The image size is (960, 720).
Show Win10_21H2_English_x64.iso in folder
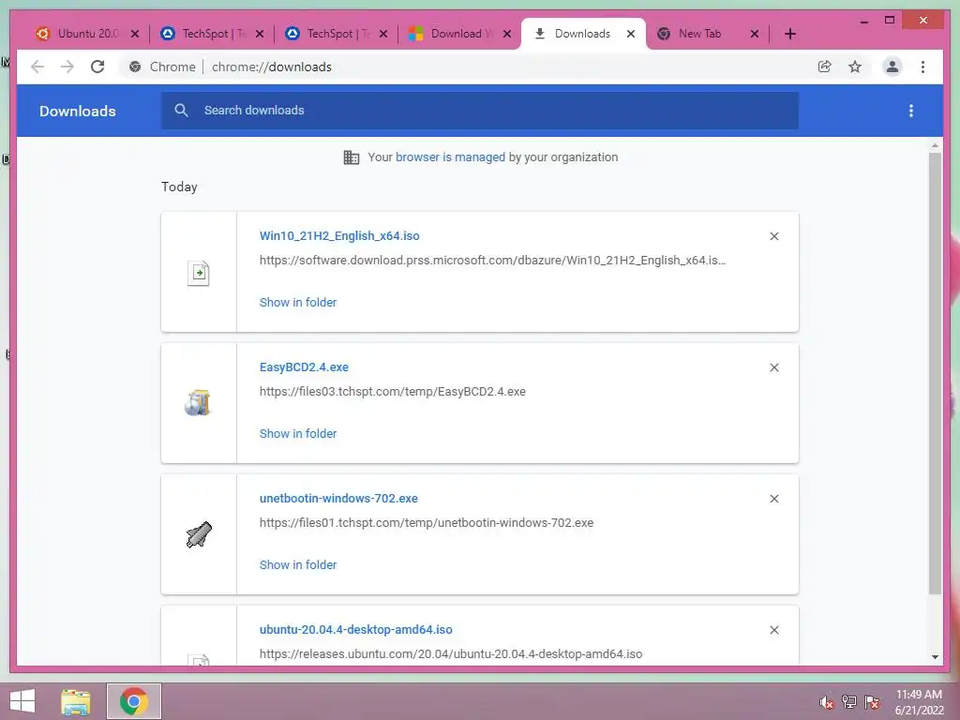click(298, 303)
